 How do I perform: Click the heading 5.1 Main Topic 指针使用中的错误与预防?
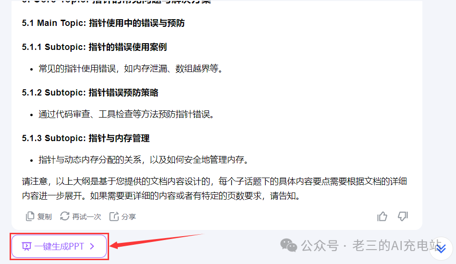pyautogui.click(x=103, y=23)
